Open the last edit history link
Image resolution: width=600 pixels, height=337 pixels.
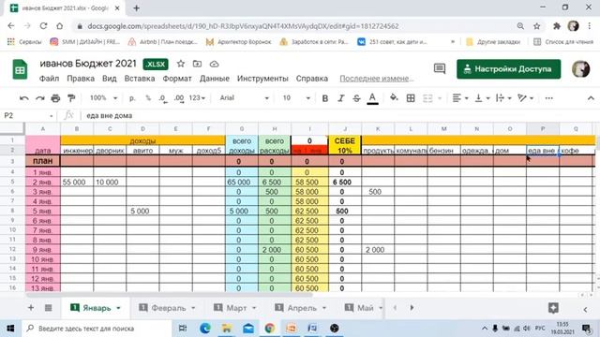[x=377, y=79]
